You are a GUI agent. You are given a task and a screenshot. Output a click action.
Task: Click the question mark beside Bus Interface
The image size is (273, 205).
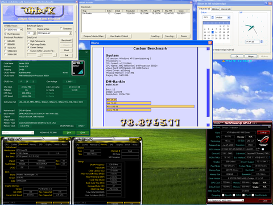point(269,157)
